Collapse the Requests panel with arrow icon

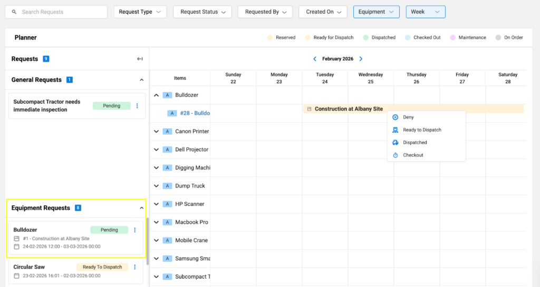pos(140,59)
